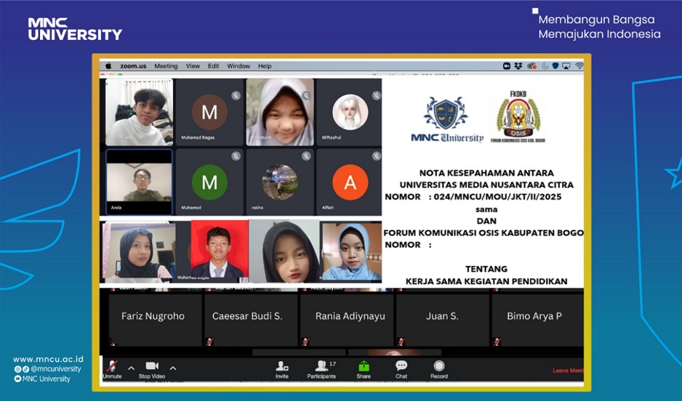
Task: Click the Wi-Fi icon in the menu bar
Action: pos(580,66)
